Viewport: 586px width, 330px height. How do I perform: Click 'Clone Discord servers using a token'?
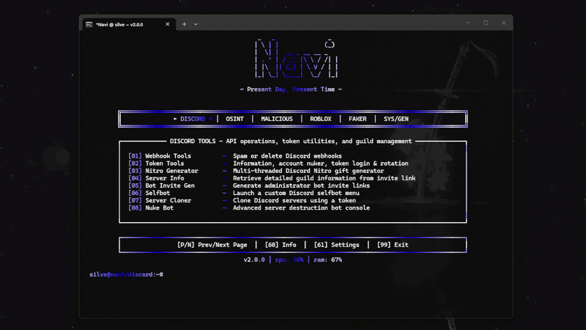pyautogui.click(x=294, y=200)
